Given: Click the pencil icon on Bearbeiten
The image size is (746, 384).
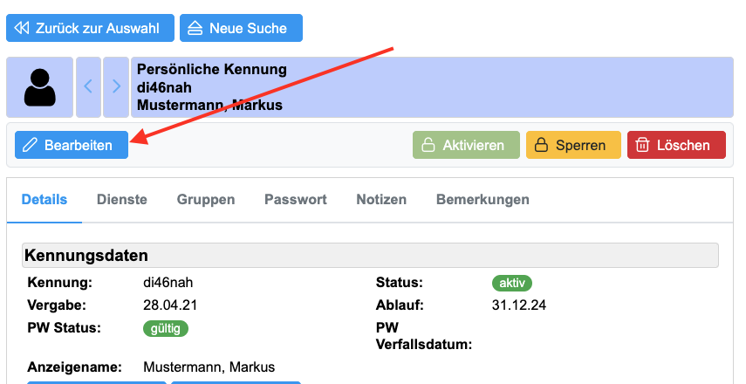Looking at the screenshot, I should click(31, 145).
